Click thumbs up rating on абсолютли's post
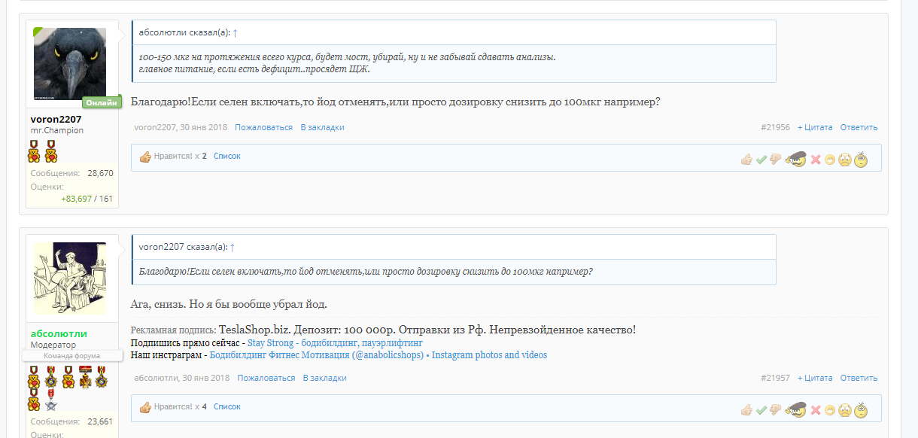 [746, 410]
